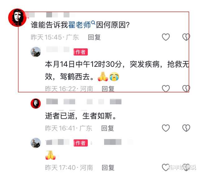Search the 翟老师 magnifier icon
Viewport: 199px width, 174px height.
93,23
